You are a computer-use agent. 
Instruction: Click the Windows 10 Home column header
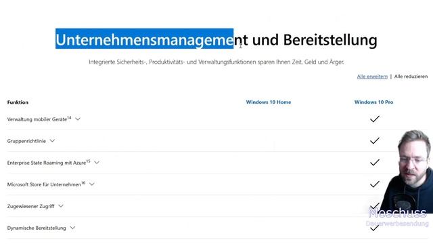click(x=269, y=102)
